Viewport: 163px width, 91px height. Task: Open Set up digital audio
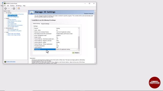[x=12, y=24]
